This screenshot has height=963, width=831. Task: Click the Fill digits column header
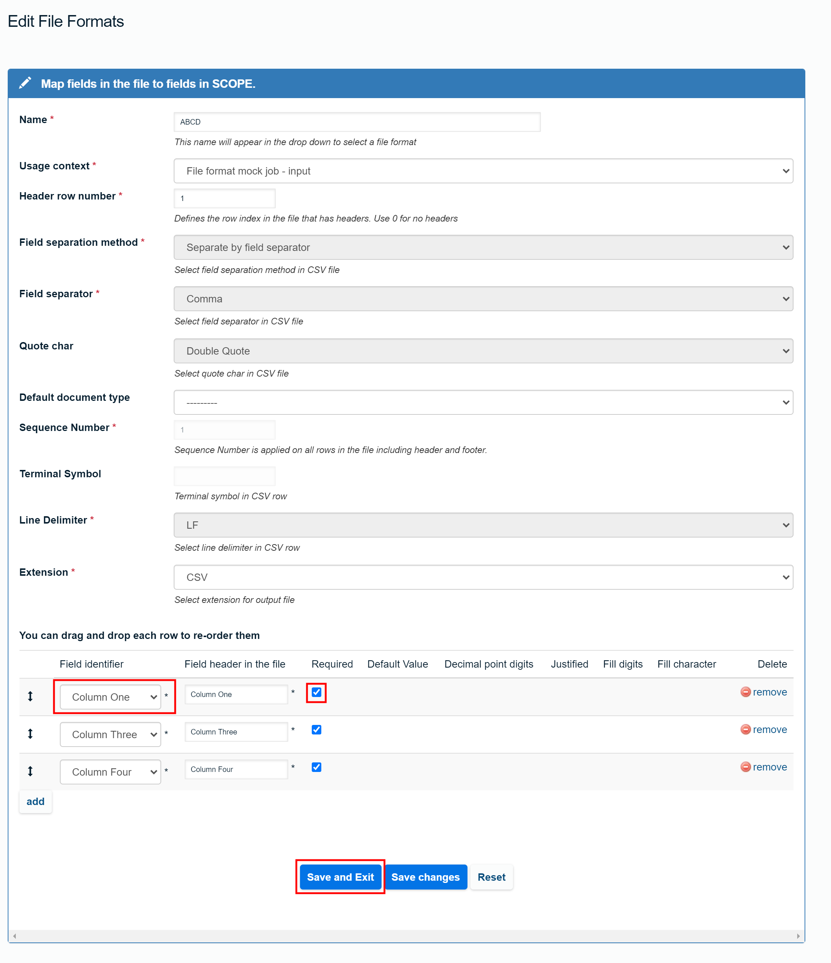623,664
